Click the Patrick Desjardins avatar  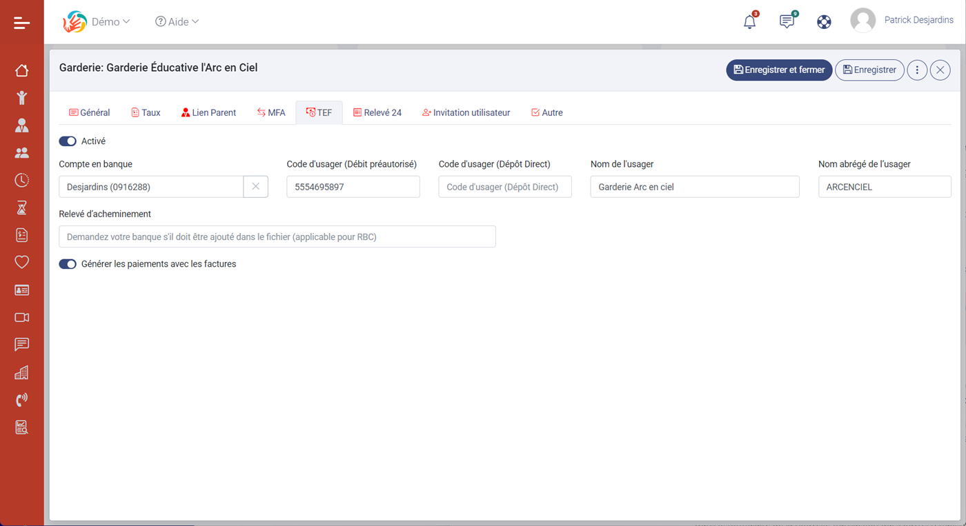point(862,21)
